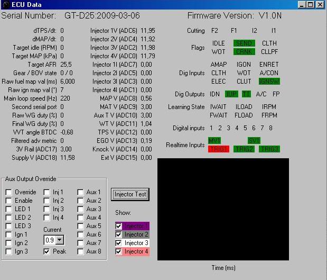Uncheck the Peak checkbox
Image resolution: width=327 pixels, height=280 pixels.
pos(46,251)
